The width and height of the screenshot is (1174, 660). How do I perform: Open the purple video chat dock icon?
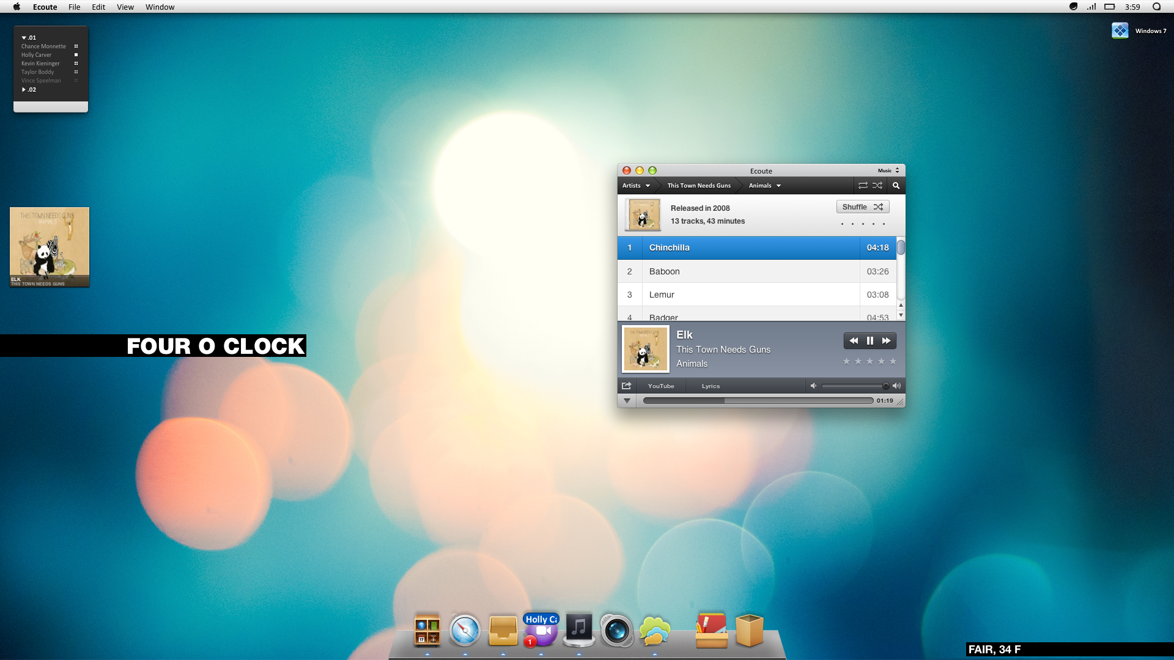541,631
